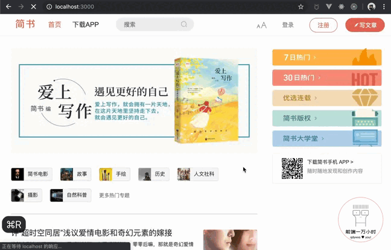The height and width of the screenshot is (250, 391).
Task: Click the 下载简书手机 APP > link
Action: click(x=330, y=162)
